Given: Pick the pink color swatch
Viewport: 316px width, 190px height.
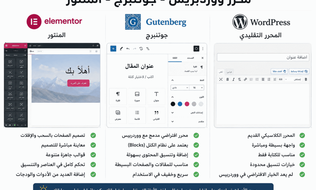Looking at the screenshot, I should 187,104.
